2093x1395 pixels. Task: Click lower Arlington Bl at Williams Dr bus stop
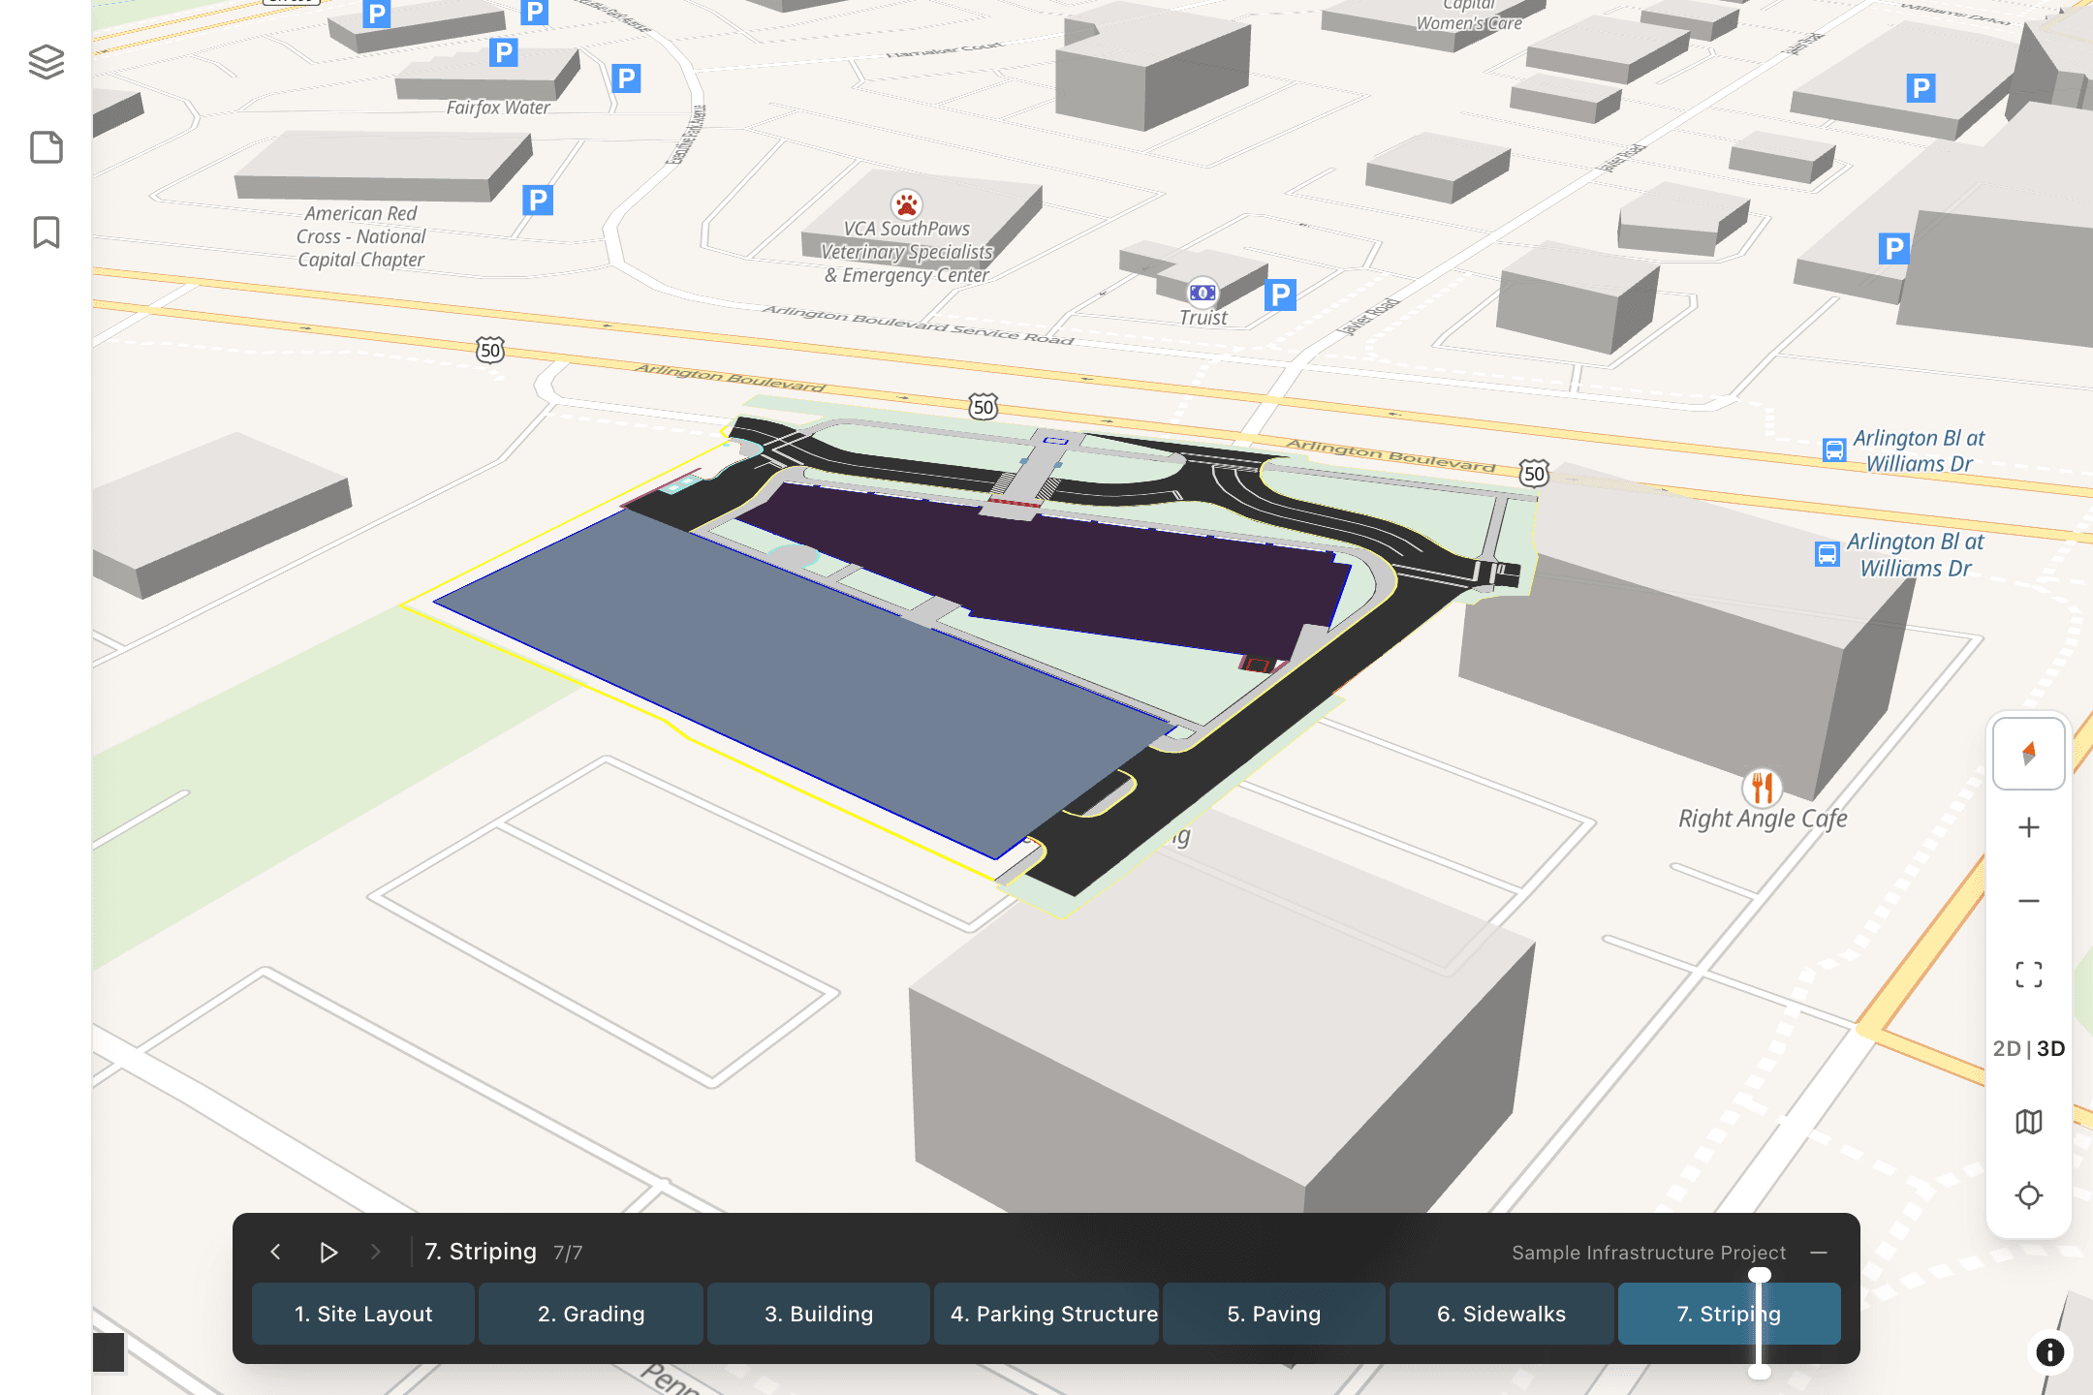coord(1827,554)
